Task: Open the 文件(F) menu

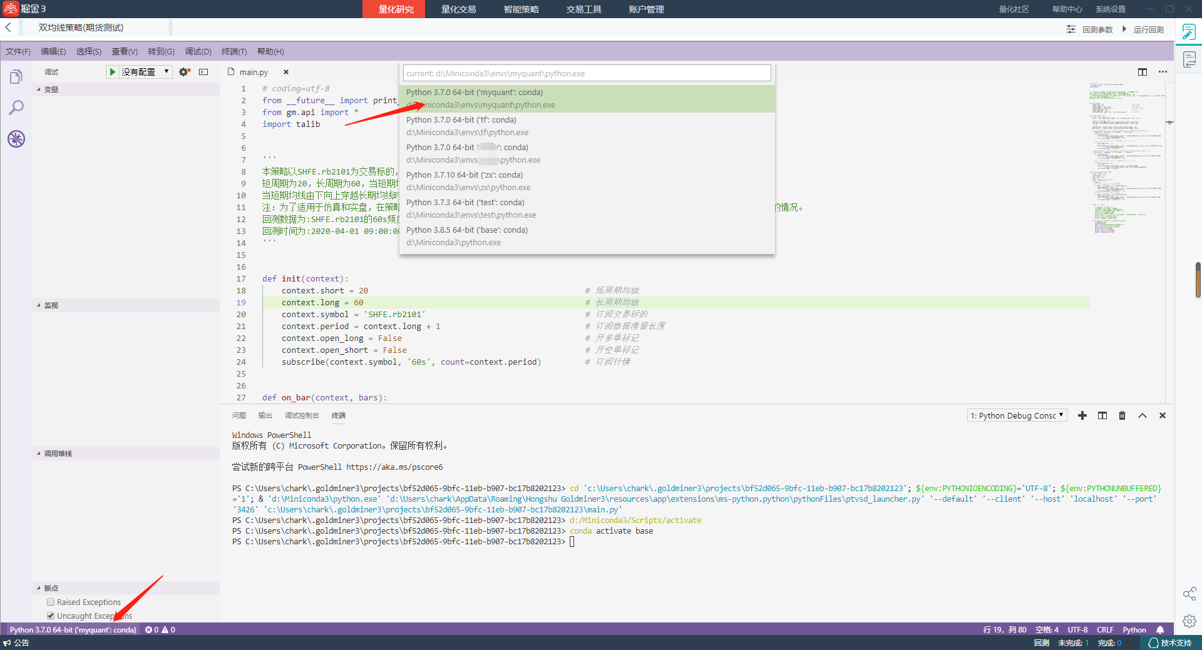Action: tap(18, 51)
